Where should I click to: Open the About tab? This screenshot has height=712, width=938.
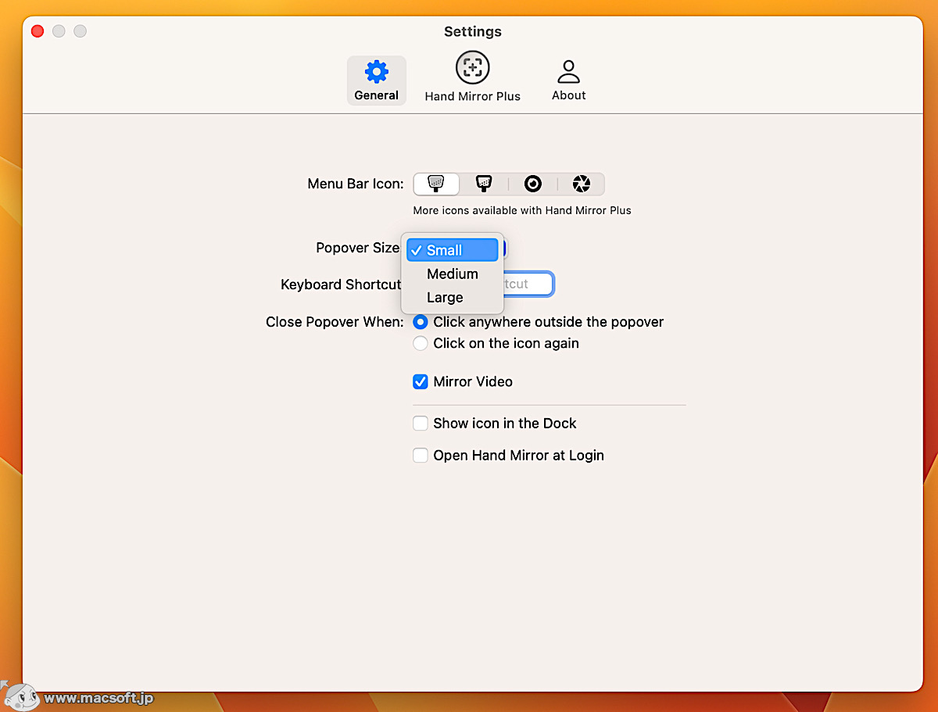(568, 78)
